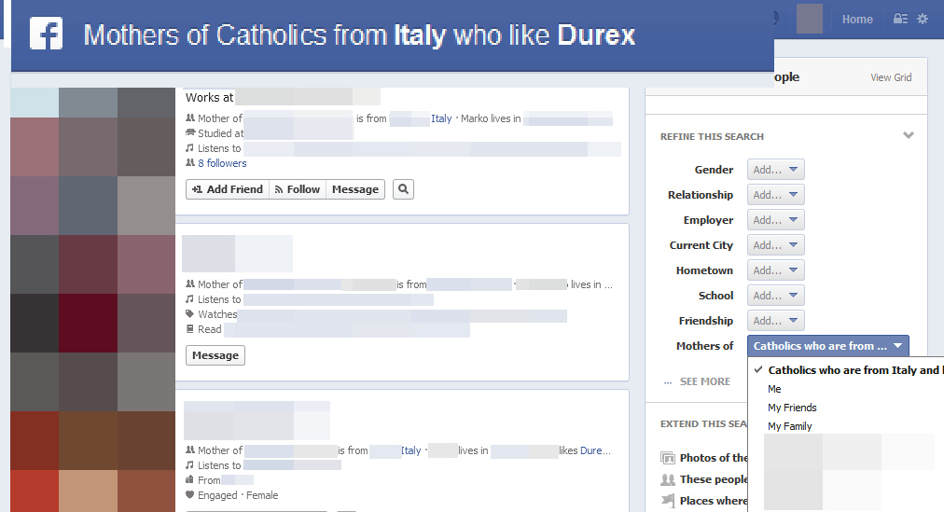The height and width of the screenshot is (512, 944).
Task: Collapse the Refine This Search section
Action: click(x=909, y=135)
